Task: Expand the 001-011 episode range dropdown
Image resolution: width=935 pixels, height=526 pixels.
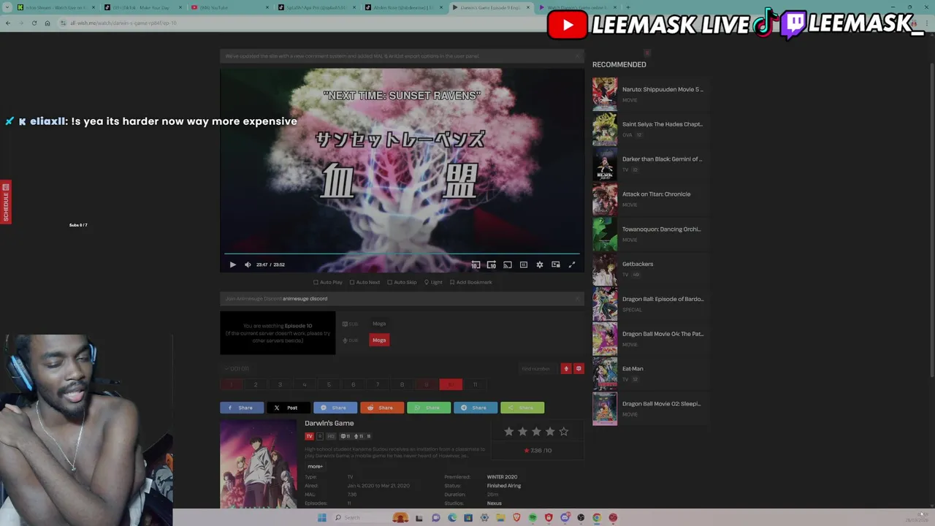Action: pyautogui.click(x=237, y=369)
